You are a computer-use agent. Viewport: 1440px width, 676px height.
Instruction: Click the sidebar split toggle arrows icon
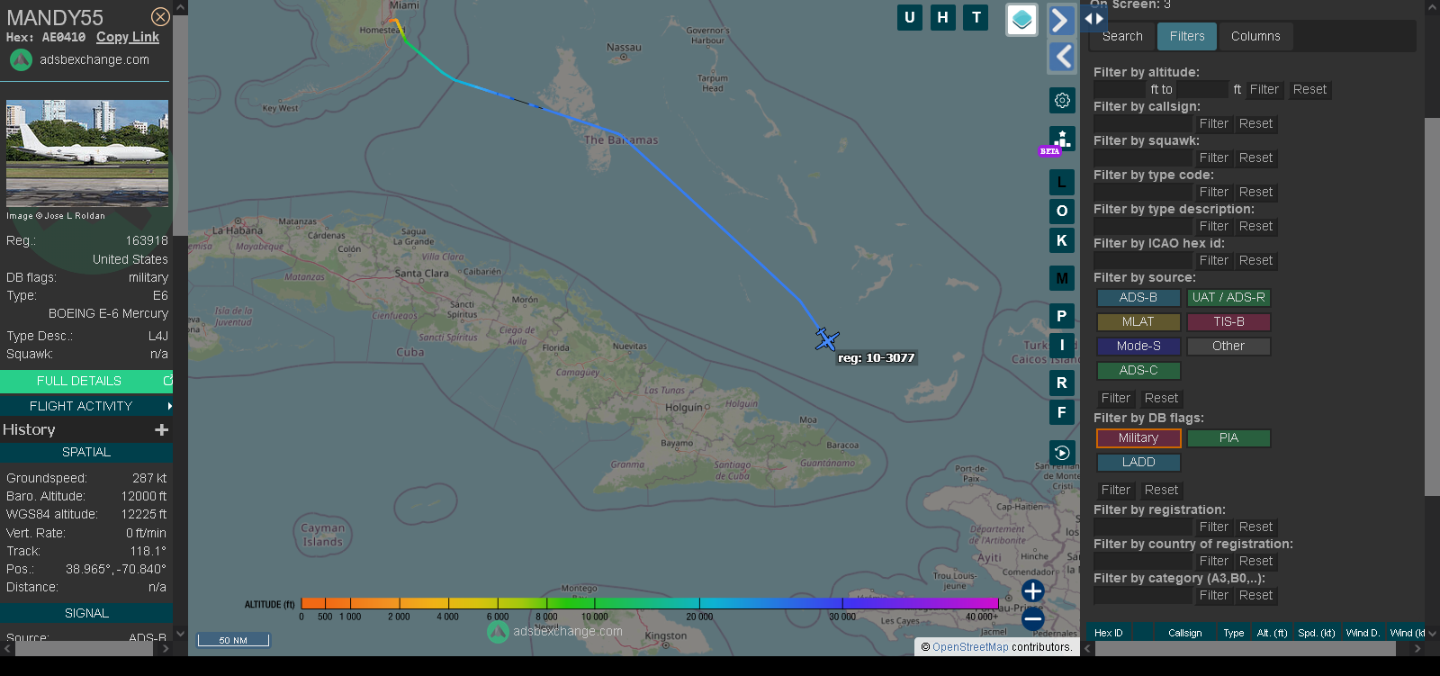click(1093, 18)
